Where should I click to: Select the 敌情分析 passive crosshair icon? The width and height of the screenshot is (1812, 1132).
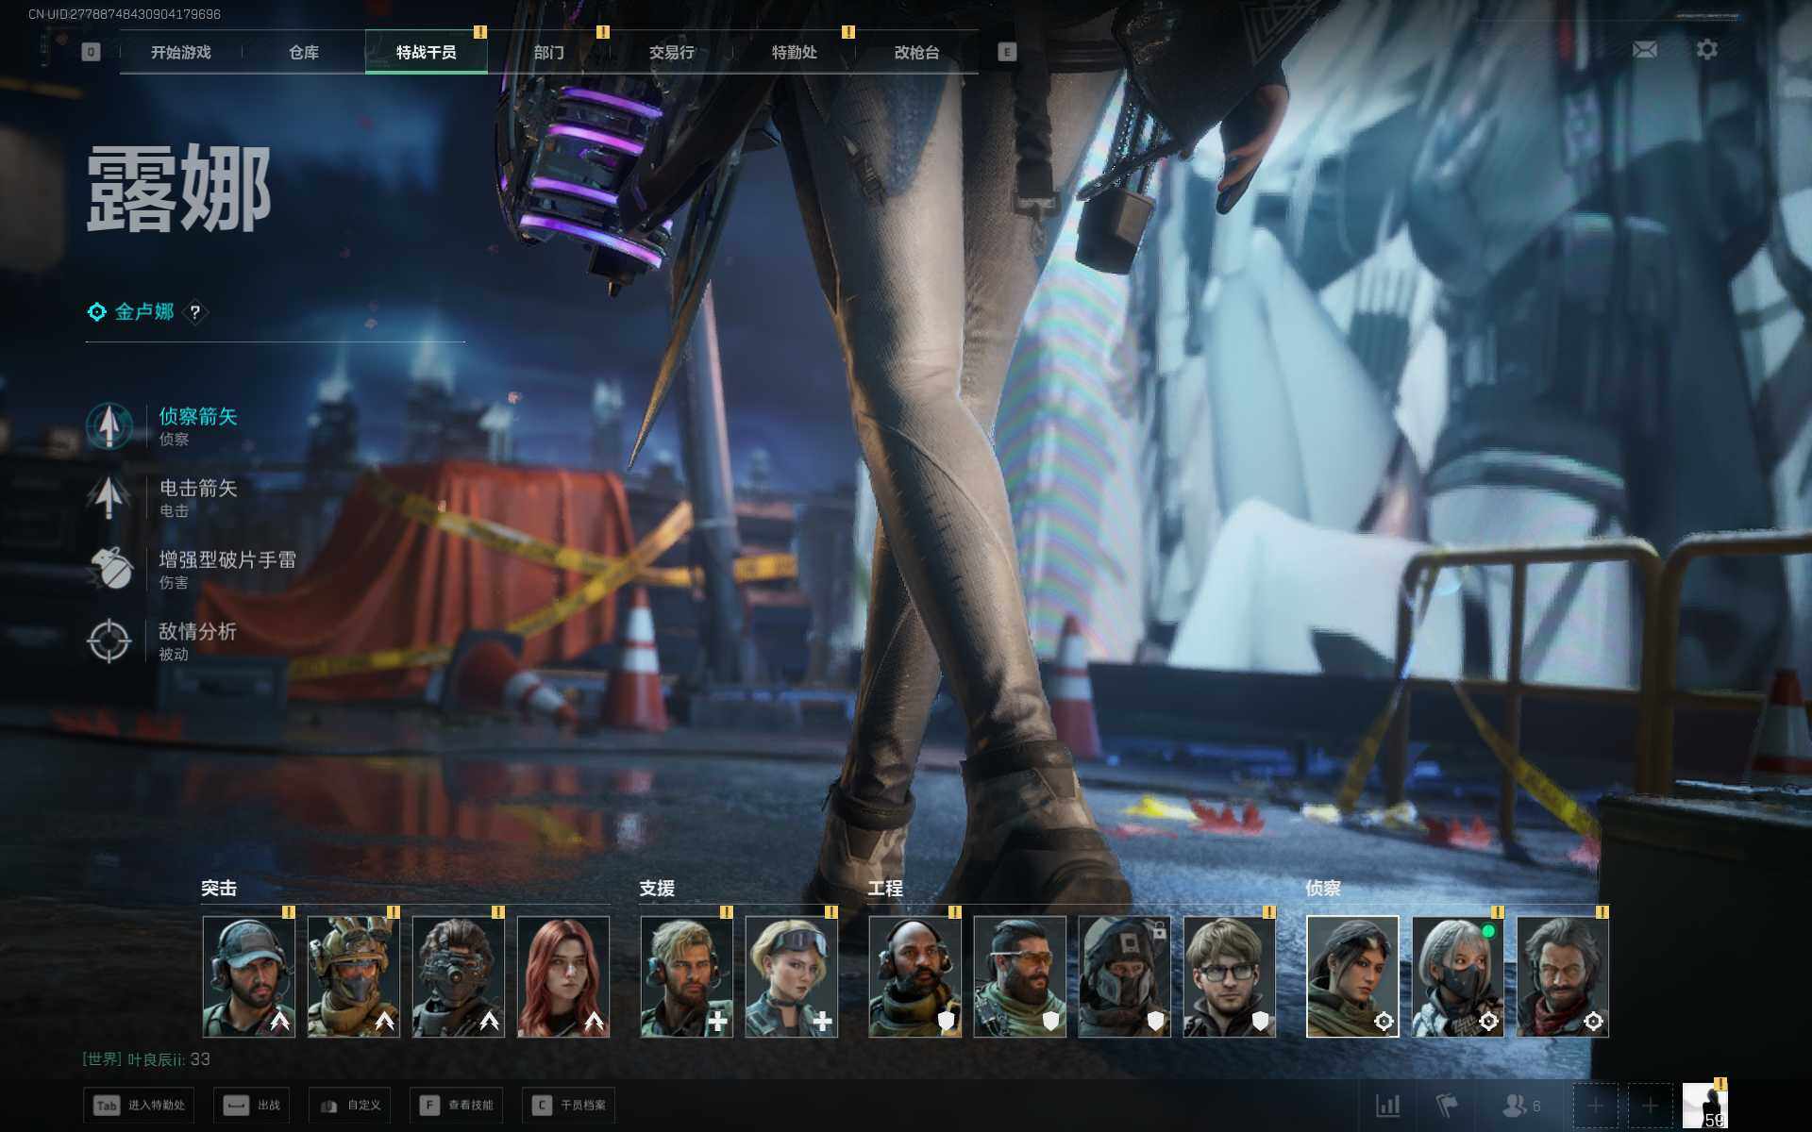point(109,641)
